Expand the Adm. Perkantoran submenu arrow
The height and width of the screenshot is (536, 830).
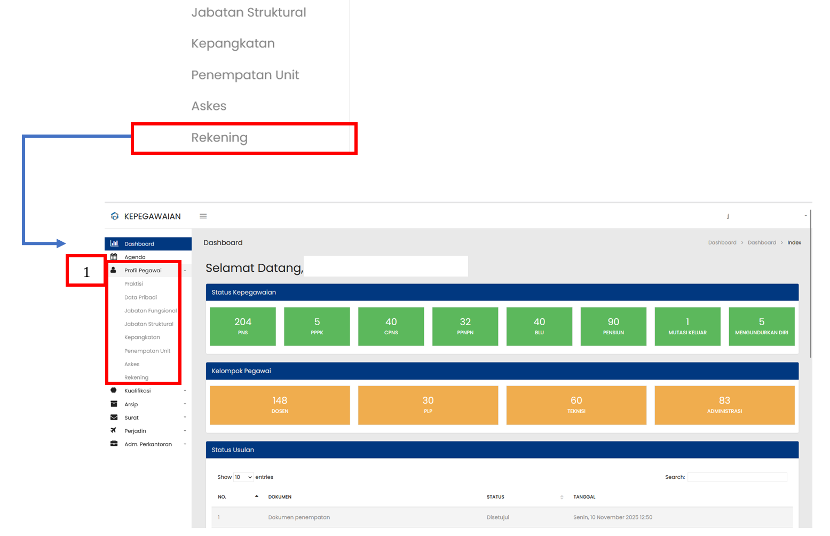click(x=185, y=444)
